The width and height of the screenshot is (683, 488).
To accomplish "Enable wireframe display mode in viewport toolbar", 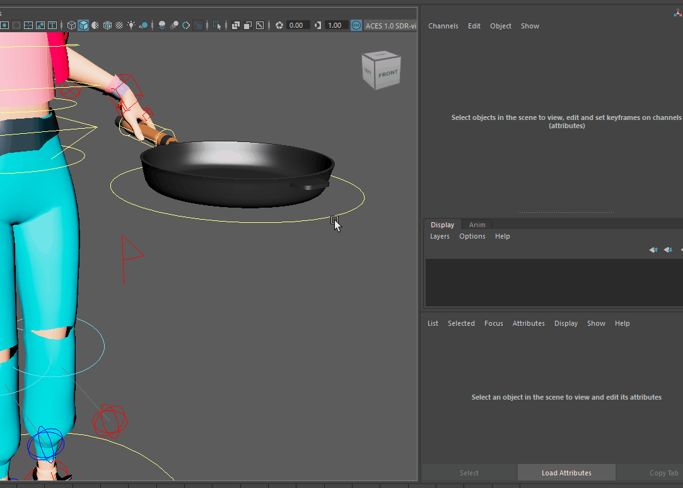I will tap(71, 25).
